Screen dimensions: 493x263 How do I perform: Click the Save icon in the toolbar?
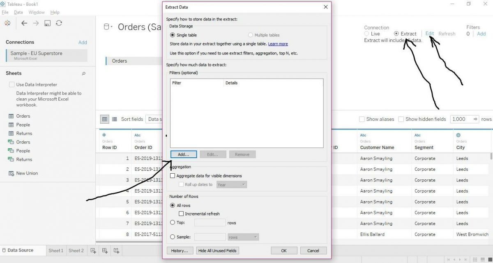coord(47,23)
